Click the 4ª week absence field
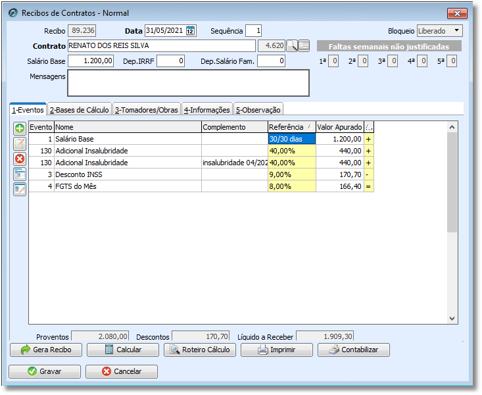 [x=422, y=61]
